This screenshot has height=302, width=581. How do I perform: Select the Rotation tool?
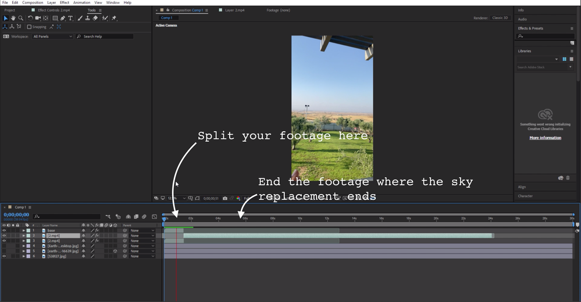[30, 18]
